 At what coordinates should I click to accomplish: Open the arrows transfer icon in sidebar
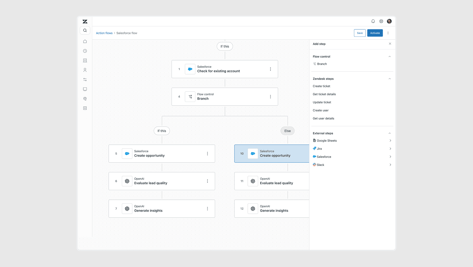85,80
